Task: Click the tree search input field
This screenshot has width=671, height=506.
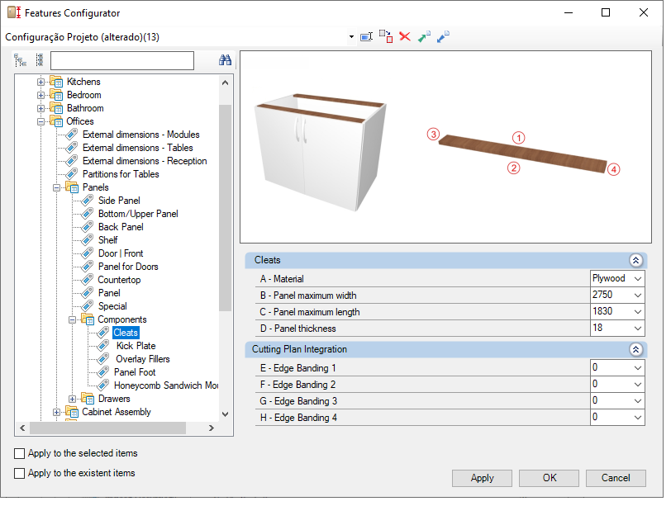Action: point(122,60)
